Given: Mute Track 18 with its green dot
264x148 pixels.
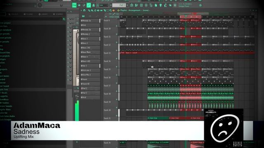Looking at the screenshot, I should pyautogui.click(x=116, y=99).
